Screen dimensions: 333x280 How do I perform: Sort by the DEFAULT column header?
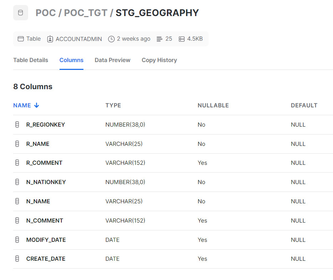[x=304, y=105]
